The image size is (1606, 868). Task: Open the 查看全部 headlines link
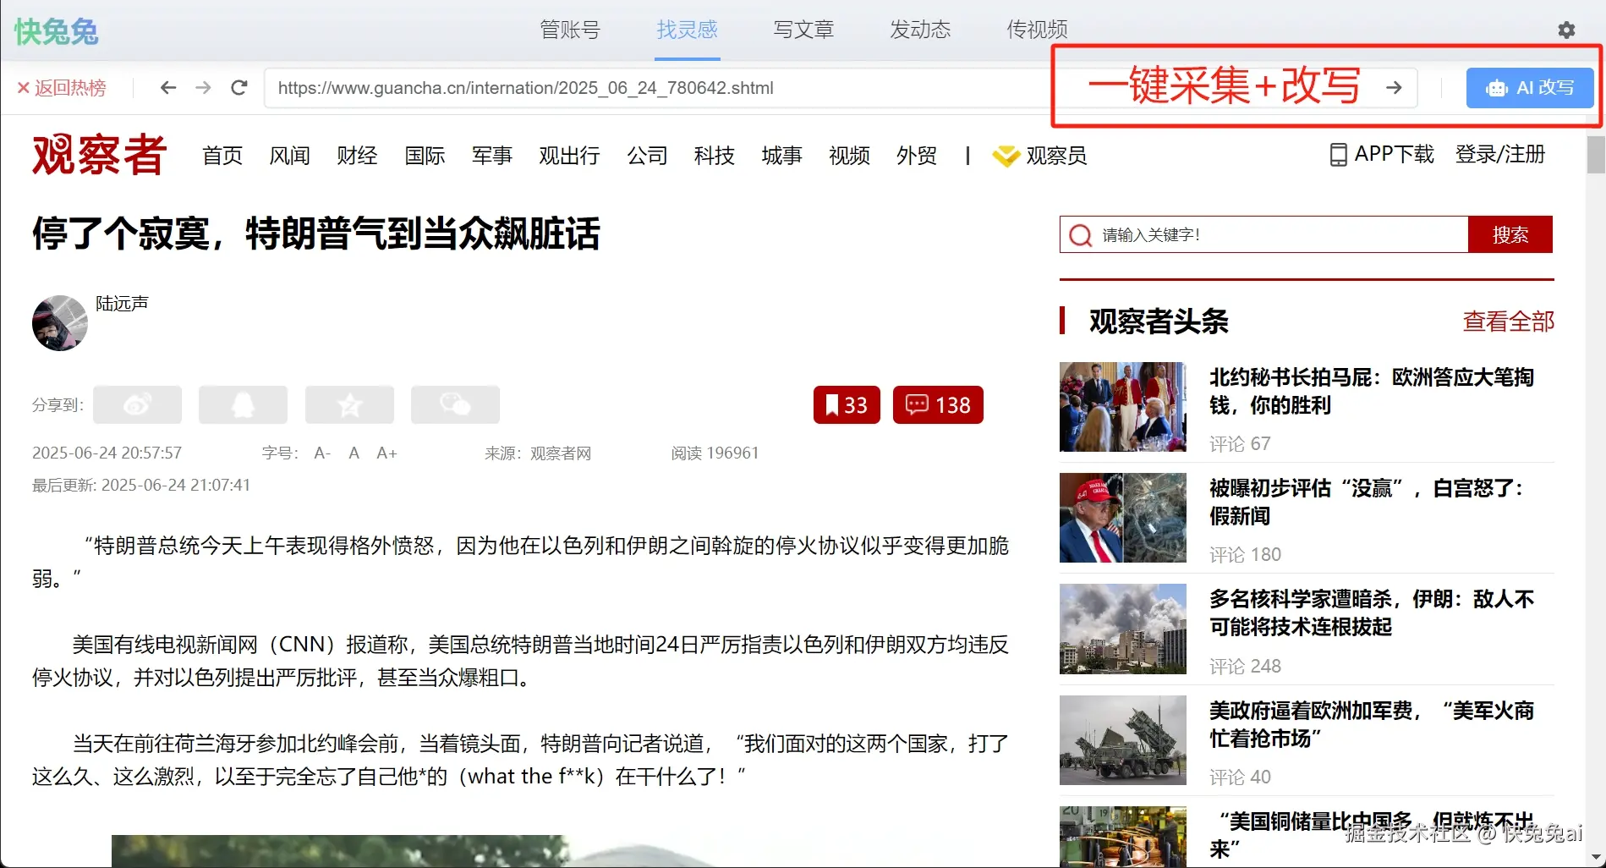pyautogui.click(x=1508, y=321)
